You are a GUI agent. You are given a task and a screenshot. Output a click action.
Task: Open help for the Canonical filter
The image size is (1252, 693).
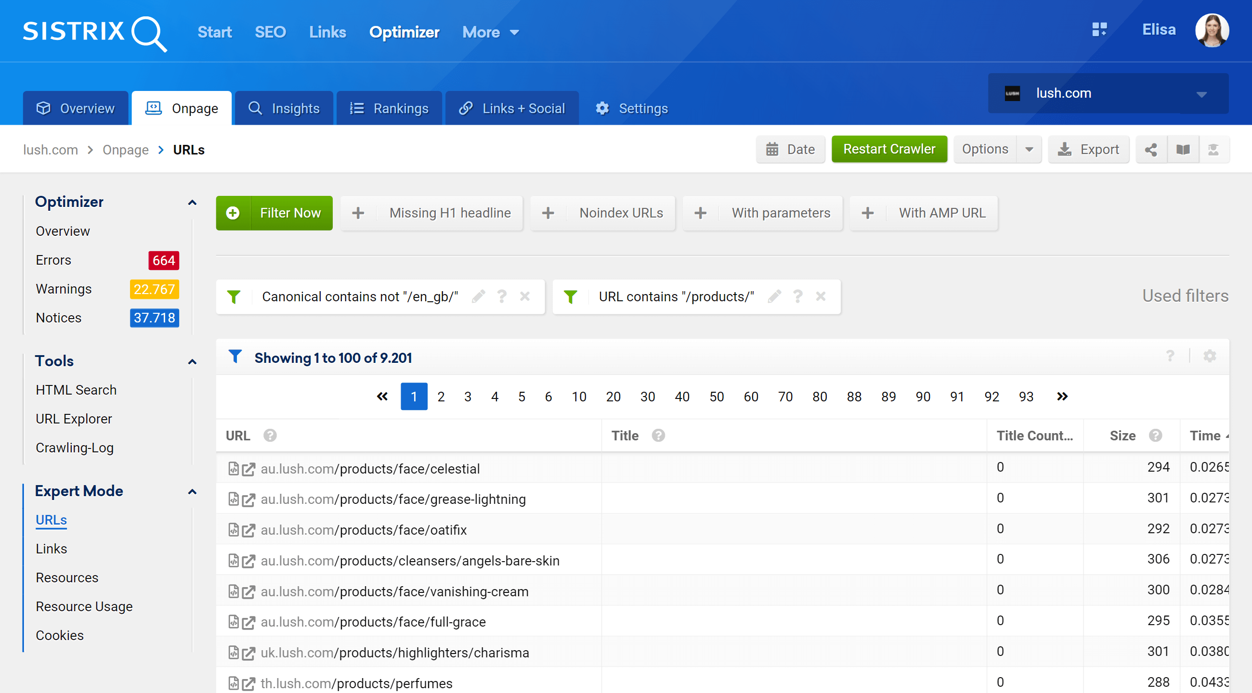pyautogui.click(x=502, y=296)
